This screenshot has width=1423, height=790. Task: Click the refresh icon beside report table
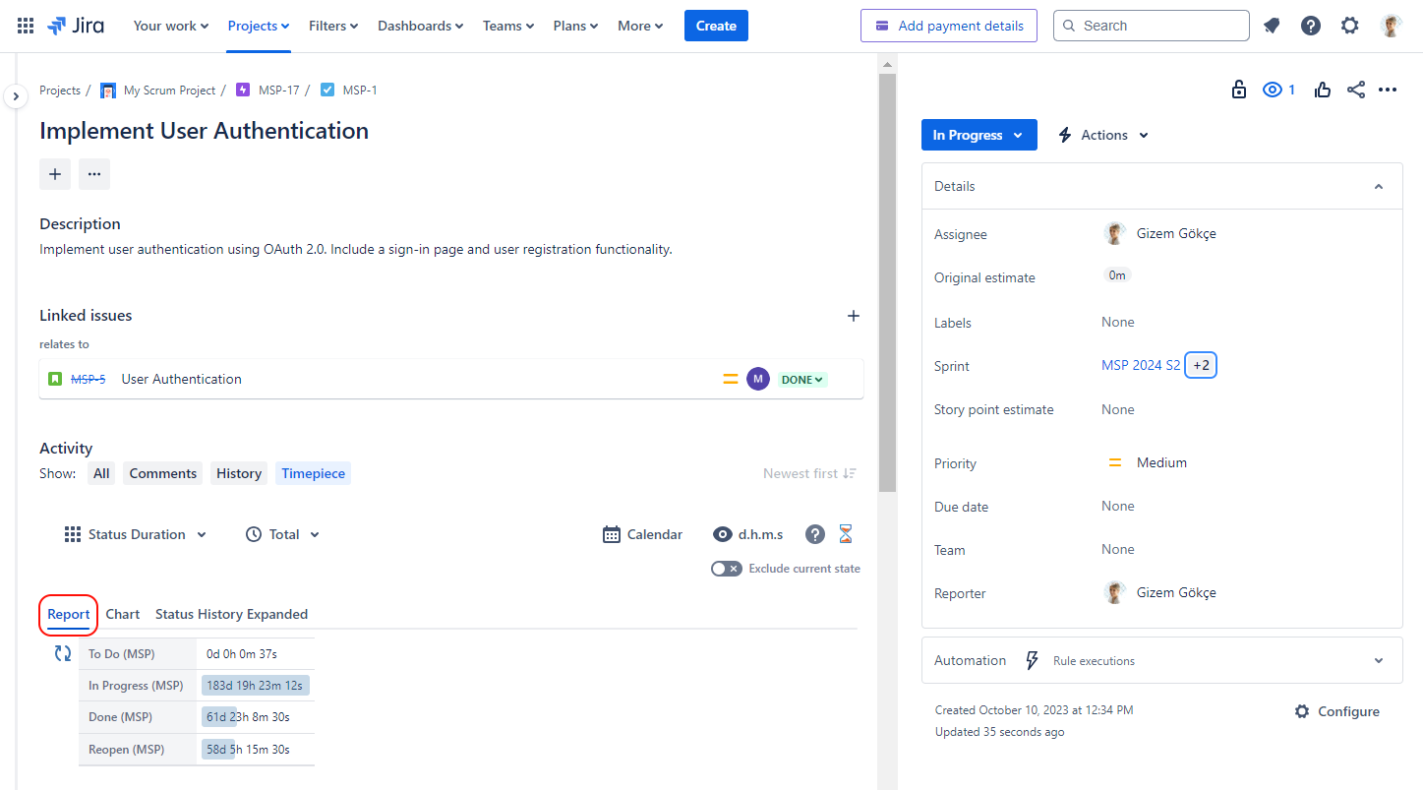[63, 653]
